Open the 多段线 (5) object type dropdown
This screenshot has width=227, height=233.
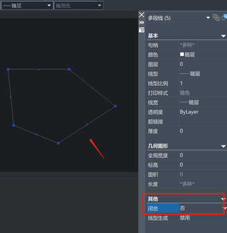click(x=208, y=18)
